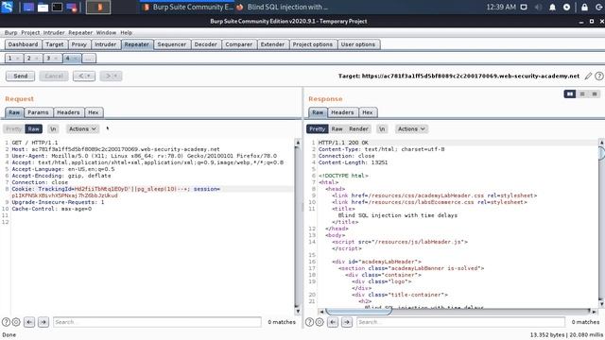Select Repeater request tab 1

pos(13,59)
